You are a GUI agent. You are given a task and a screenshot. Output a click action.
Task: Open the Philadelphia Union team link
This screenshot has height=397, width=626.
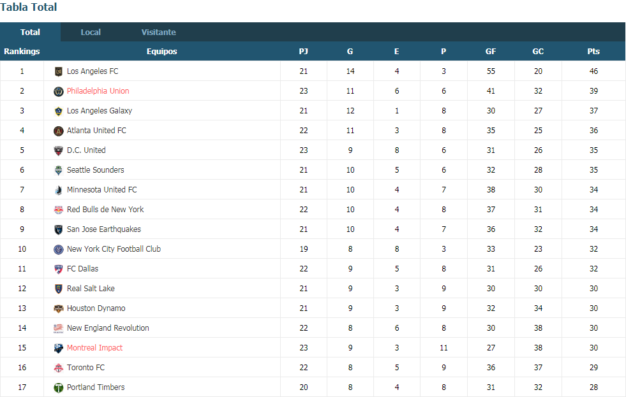(x=98, y=91)
